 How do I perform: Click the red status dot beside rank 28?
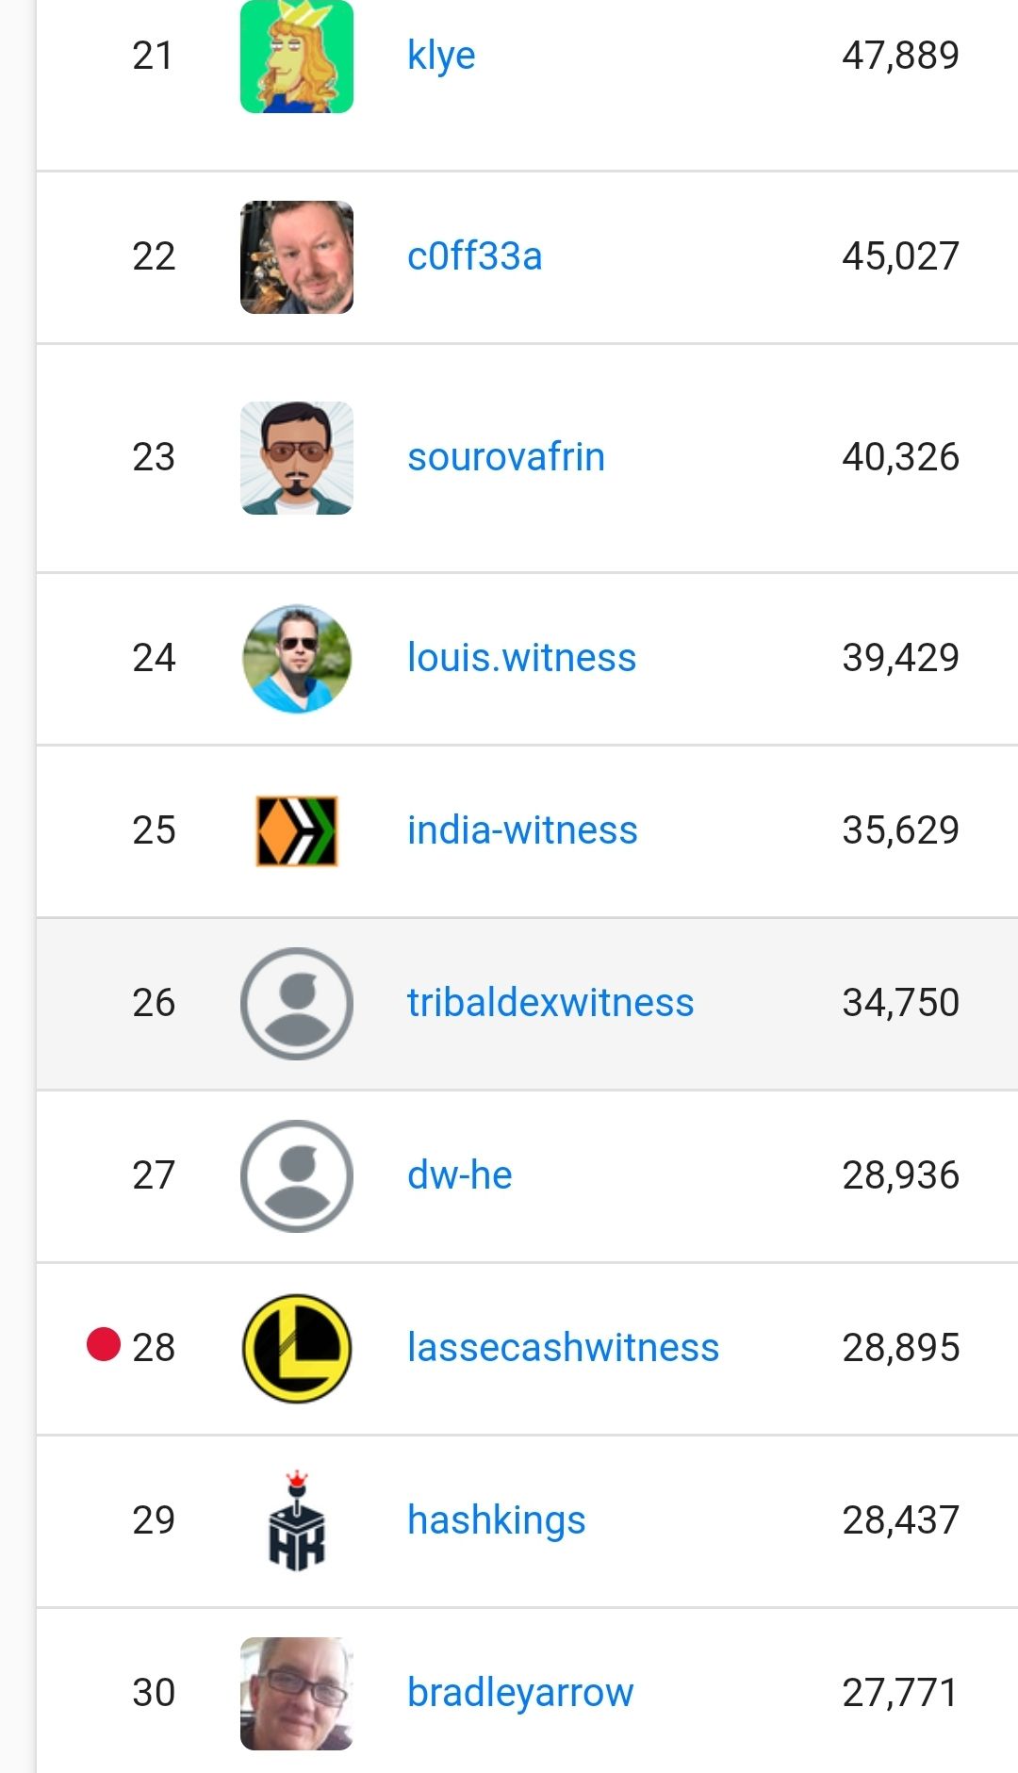104,1344
